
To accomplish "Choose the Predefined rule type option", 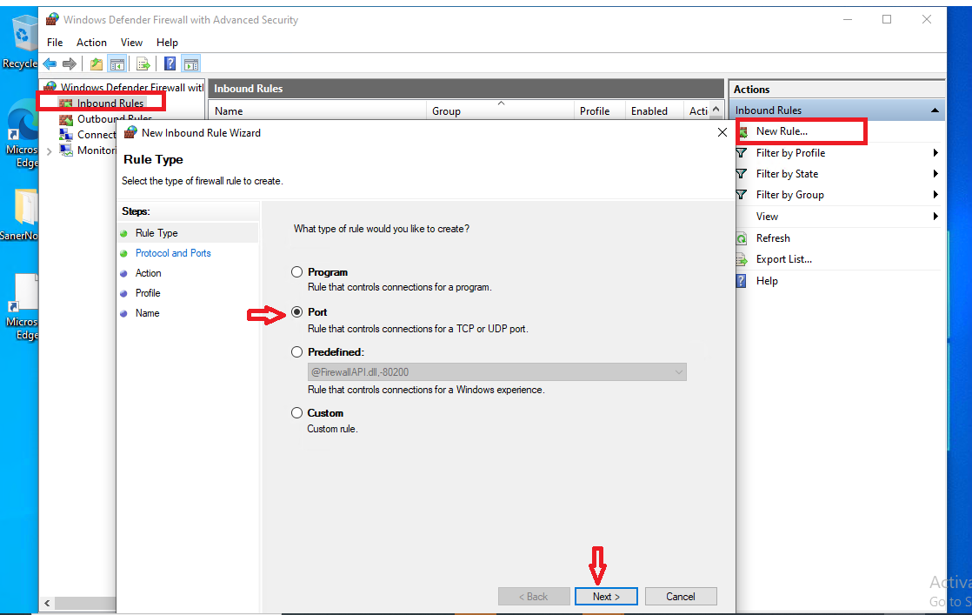I will tap(297, 352).
